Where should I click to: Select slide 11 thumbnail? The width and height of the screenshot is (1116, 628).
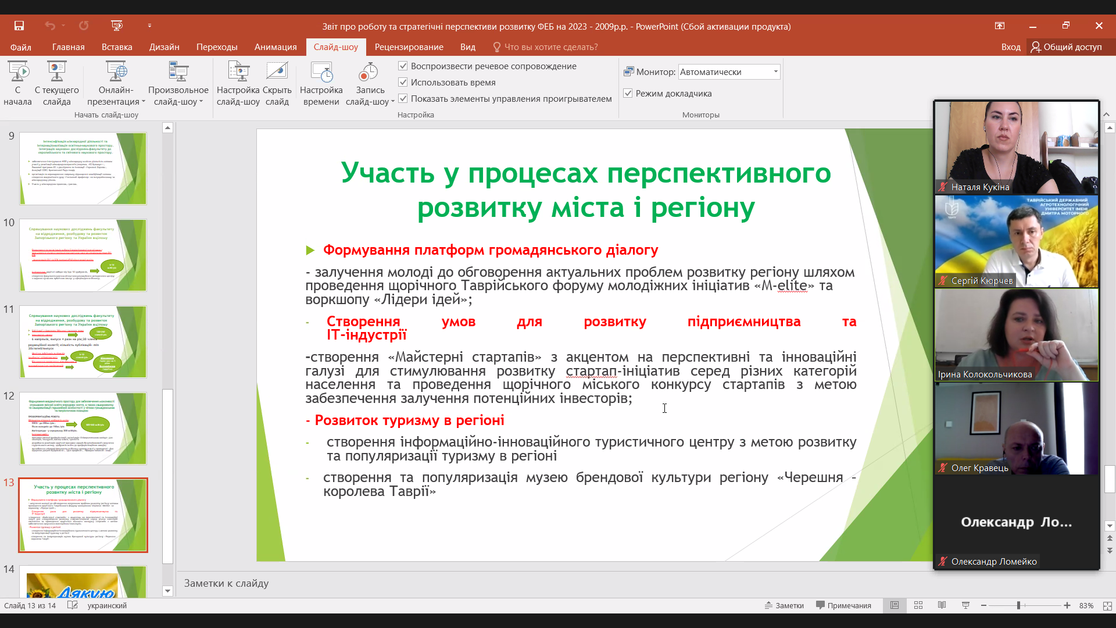tap(83, 341)
